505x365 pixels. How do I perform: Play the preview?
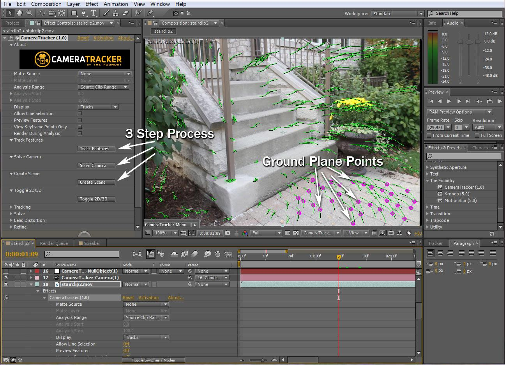449,101
